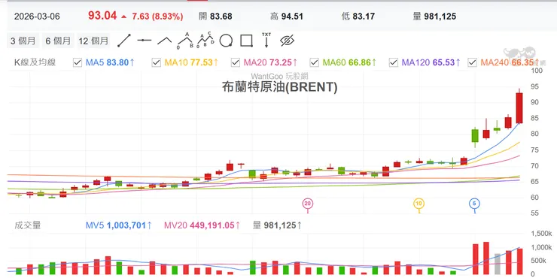Click the blue 5 marker on timeline

[x=475, y=204]
